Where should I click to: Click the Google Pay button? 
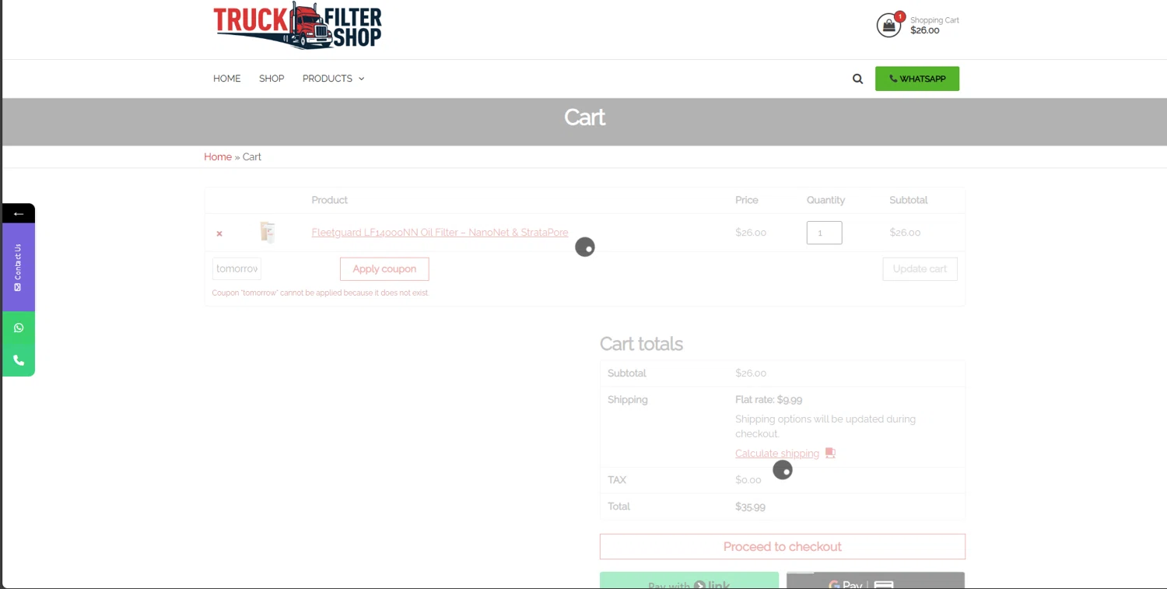pyautogui.click(x=875, y=580)
